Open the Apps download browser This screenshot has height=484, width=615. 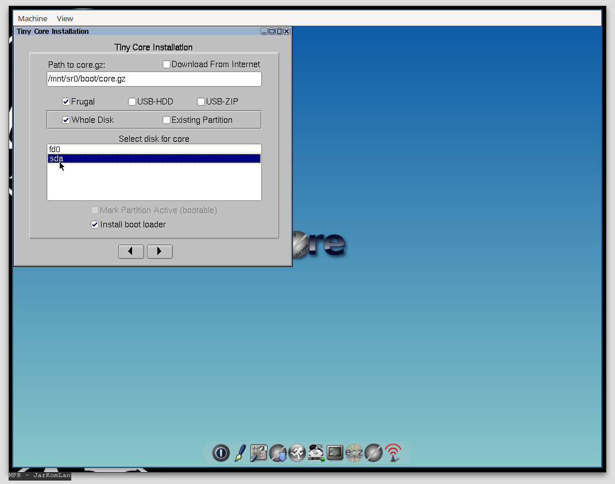pos(278,453)
